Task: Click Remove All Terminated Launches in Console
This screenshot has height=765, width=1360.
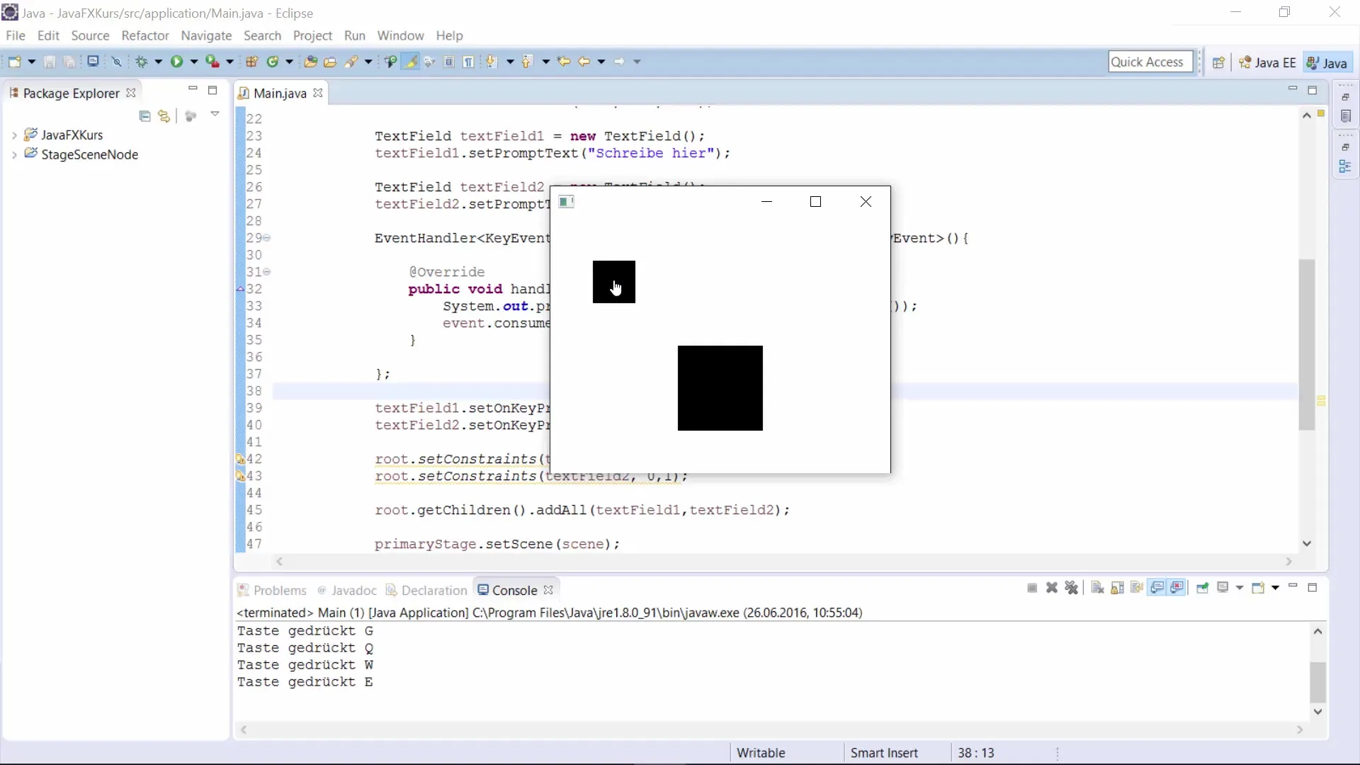Action: pyautogui.click(x=1072, y=588)
